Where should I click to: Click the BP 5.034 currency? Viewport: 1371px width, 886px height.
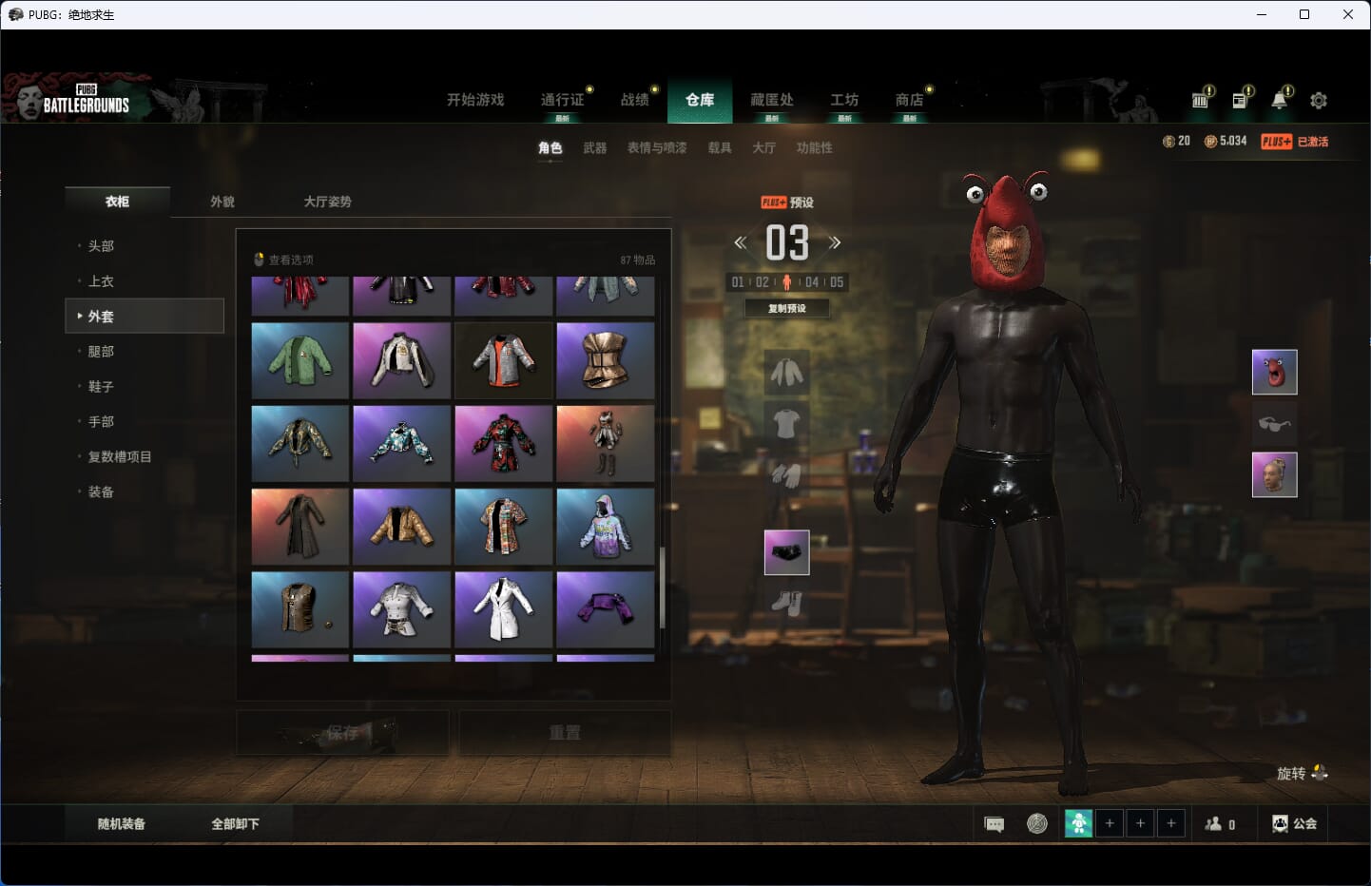click(x=1225, y=141)
